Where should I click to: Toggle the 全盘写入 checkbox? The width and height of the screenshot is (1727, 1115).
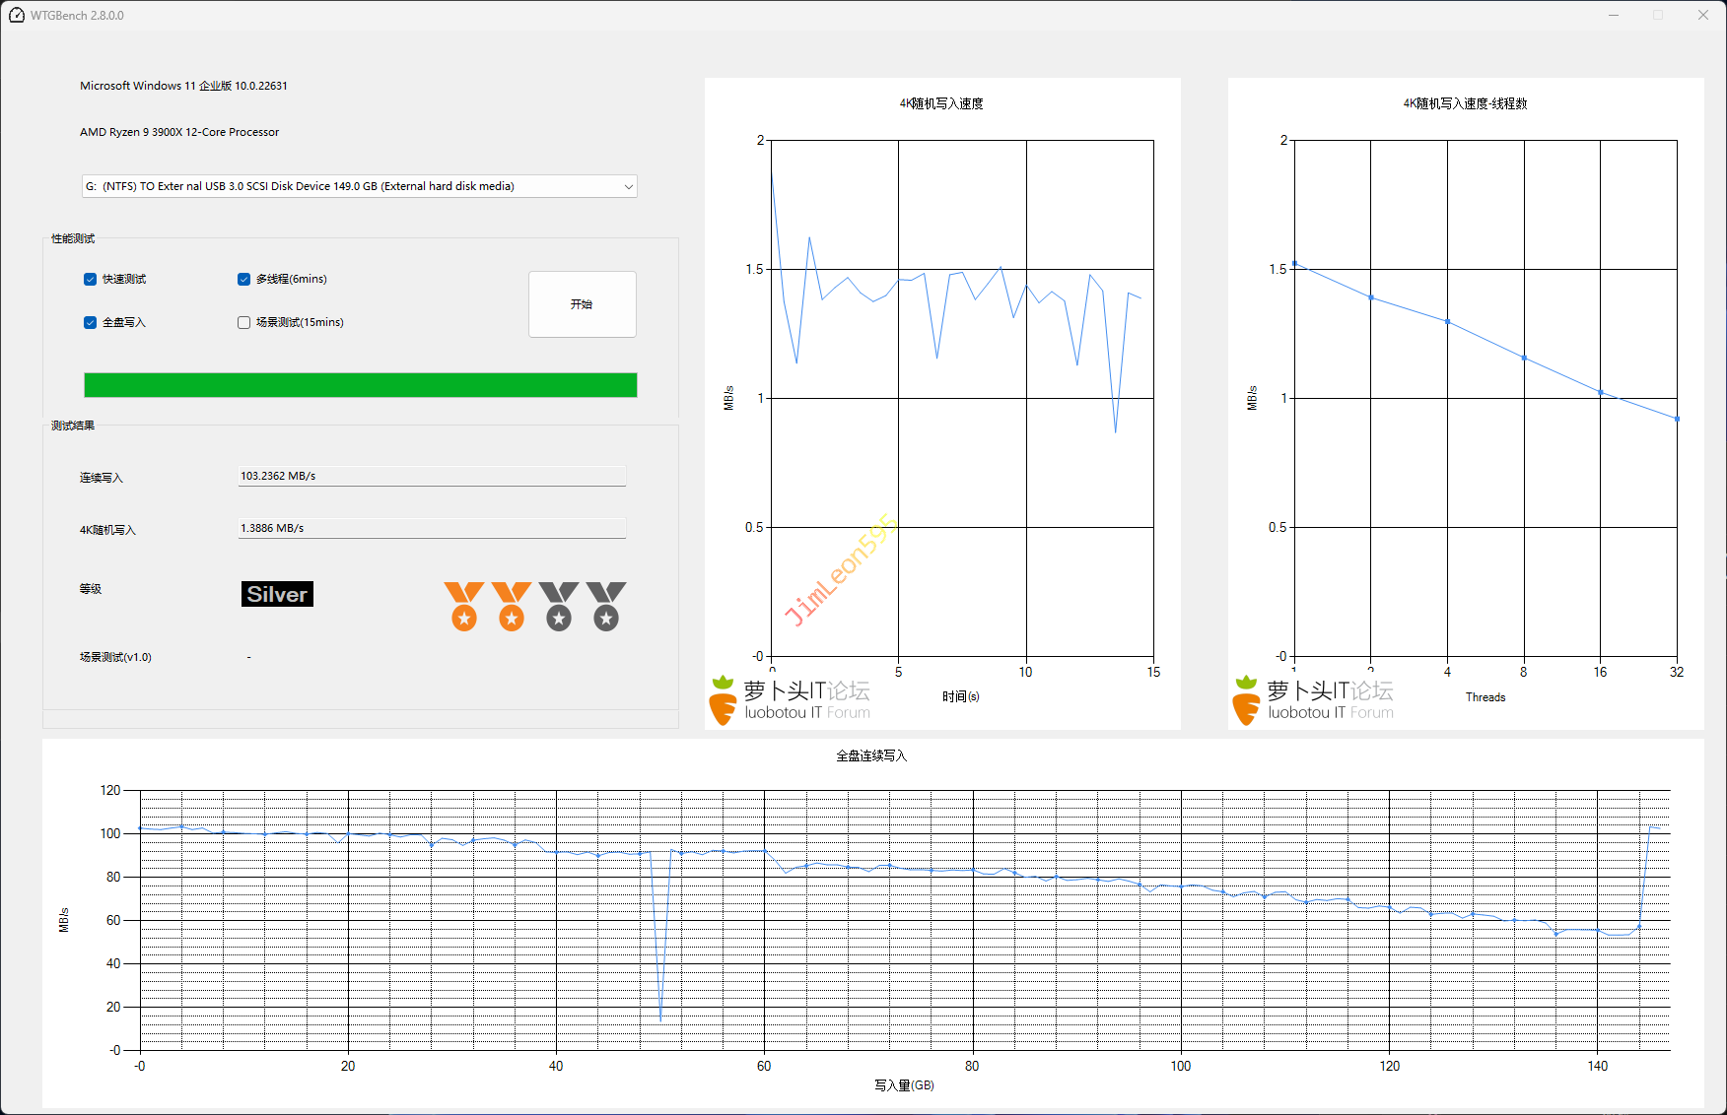[91, 323]
